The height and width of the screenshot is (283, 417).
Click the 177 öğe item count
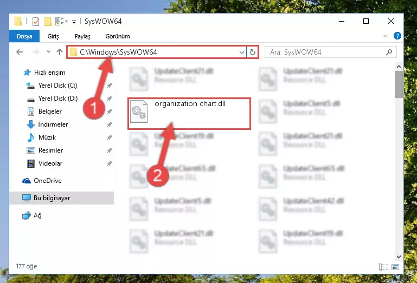pos(27,266)
